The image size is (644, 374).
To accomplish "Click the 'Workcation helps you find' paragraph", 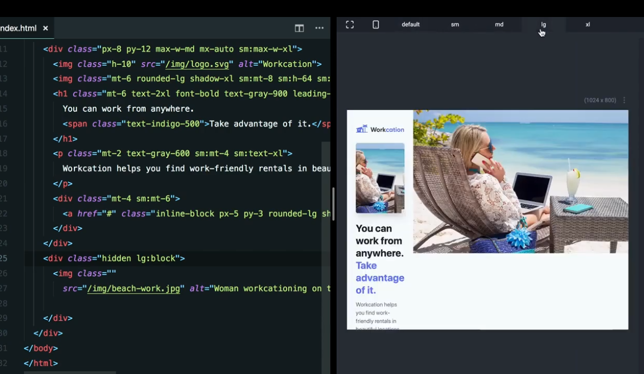I will pyautogui.click(x=377, y=315).
